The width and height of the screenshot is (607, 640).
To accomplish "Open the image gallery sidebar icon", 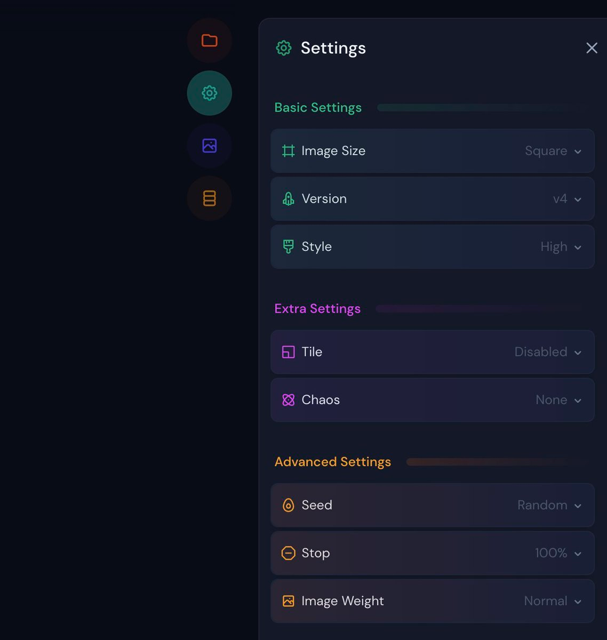I will click(209, 146).
